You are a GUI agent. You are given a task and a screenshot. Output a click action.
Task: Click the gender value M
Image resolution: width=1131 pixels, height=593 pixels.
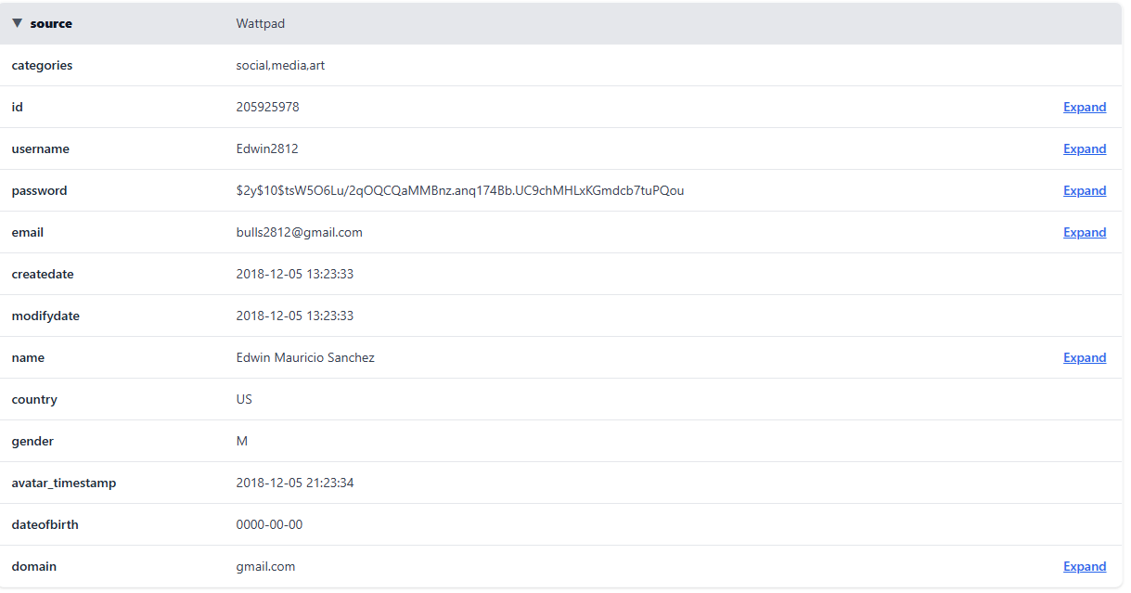242,441
